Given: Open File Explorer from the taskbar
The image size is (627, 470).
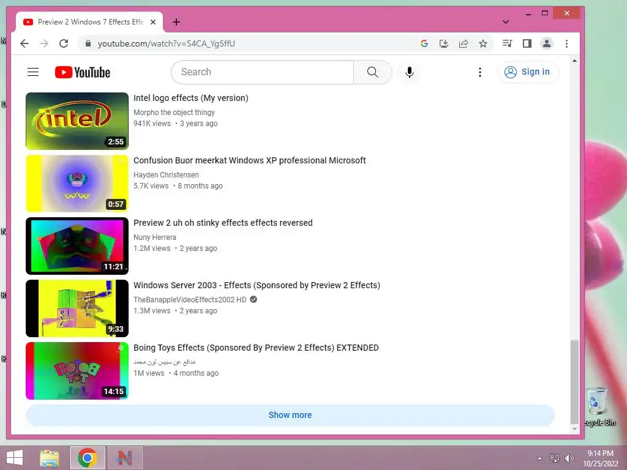Looking at the screenshot, I should pos(50,458).
